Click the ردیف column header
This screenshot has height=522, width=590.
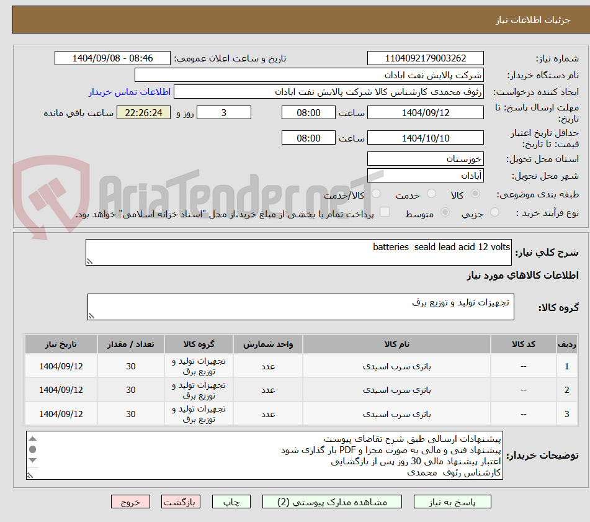coord(566,344)
